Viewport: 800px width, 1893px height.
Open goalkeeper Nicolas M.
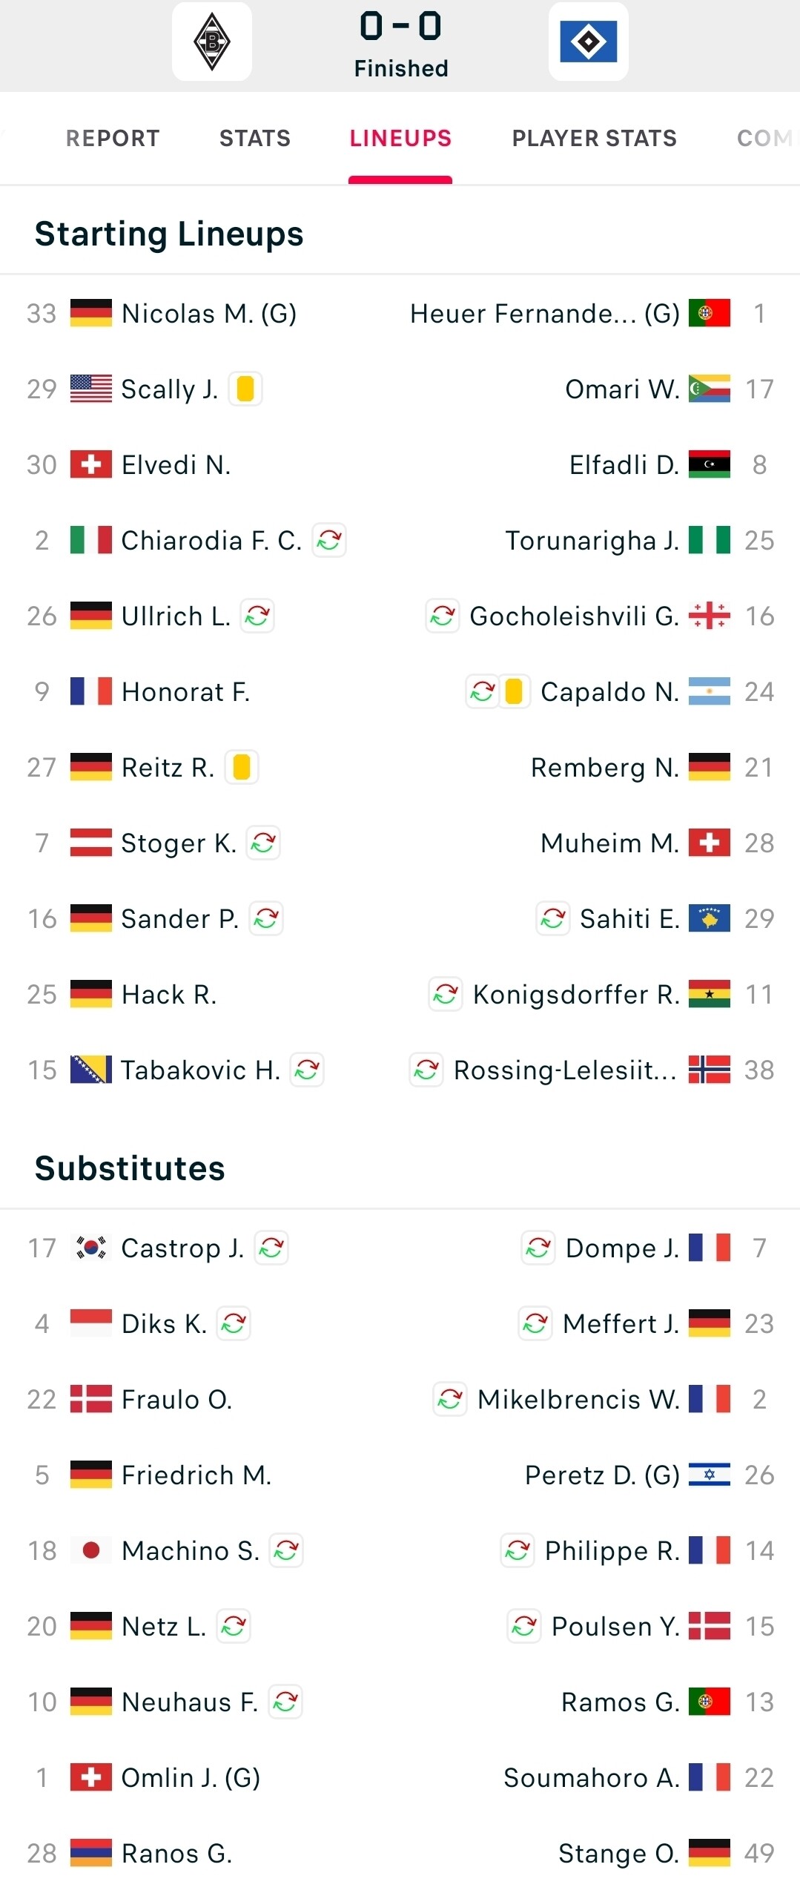pyautogui.click(x=208, y=313)
